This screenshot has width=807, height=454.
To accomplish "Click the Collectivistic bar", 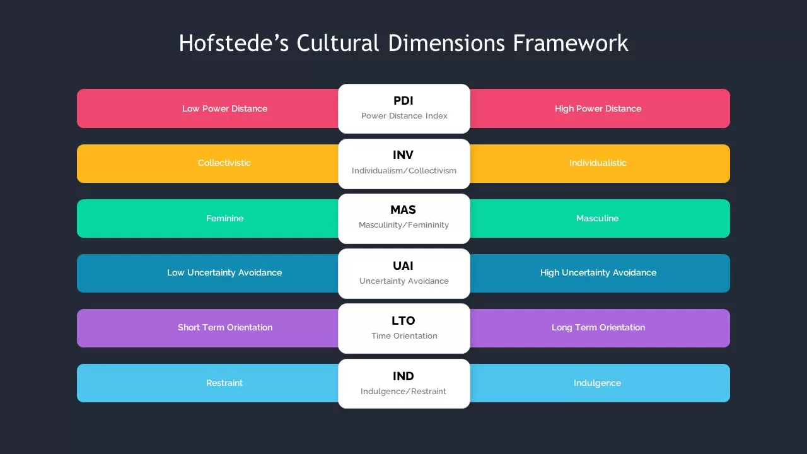I will (x=208, y=163).
